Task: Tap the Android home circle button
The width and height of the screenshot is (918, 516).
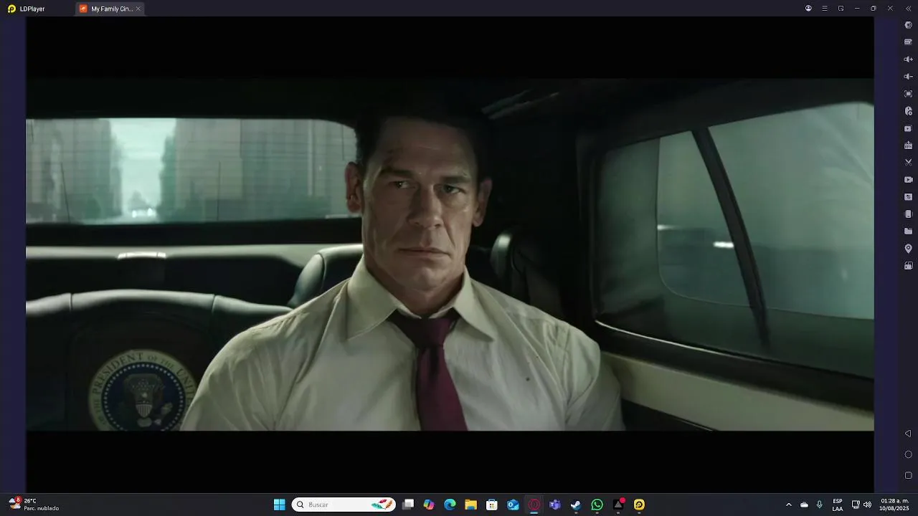Action: pos(908,454)
